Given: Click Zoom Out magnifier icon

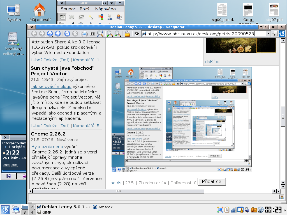Looking at the screenshot, I should (x=118, y=34).
